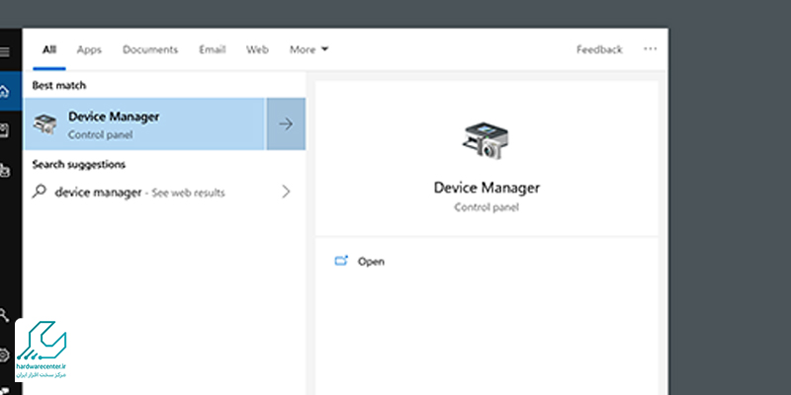Screen dimensions: 791x395
Task: Switch to the Email filter tab
Action: tap(212, 49)
